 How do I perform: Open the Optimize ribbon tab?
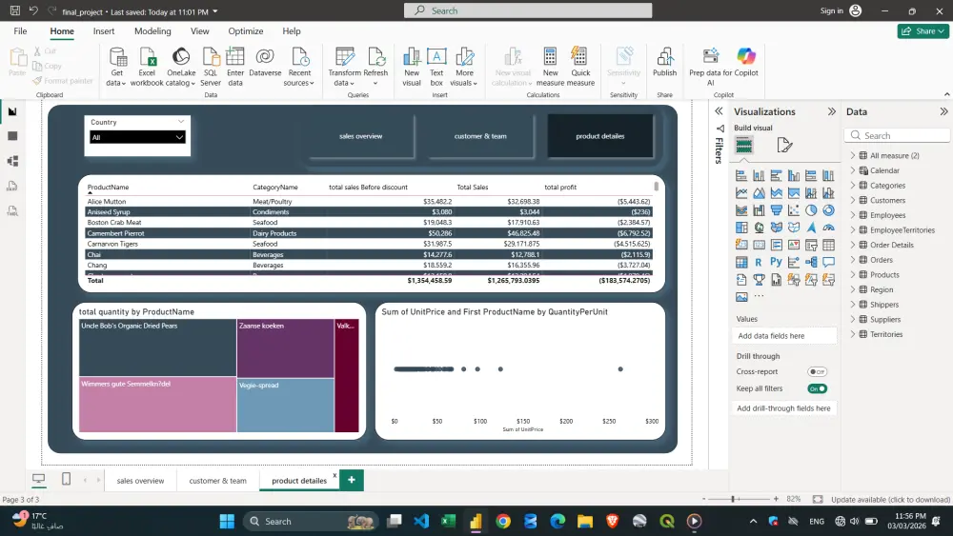point(246,31)
